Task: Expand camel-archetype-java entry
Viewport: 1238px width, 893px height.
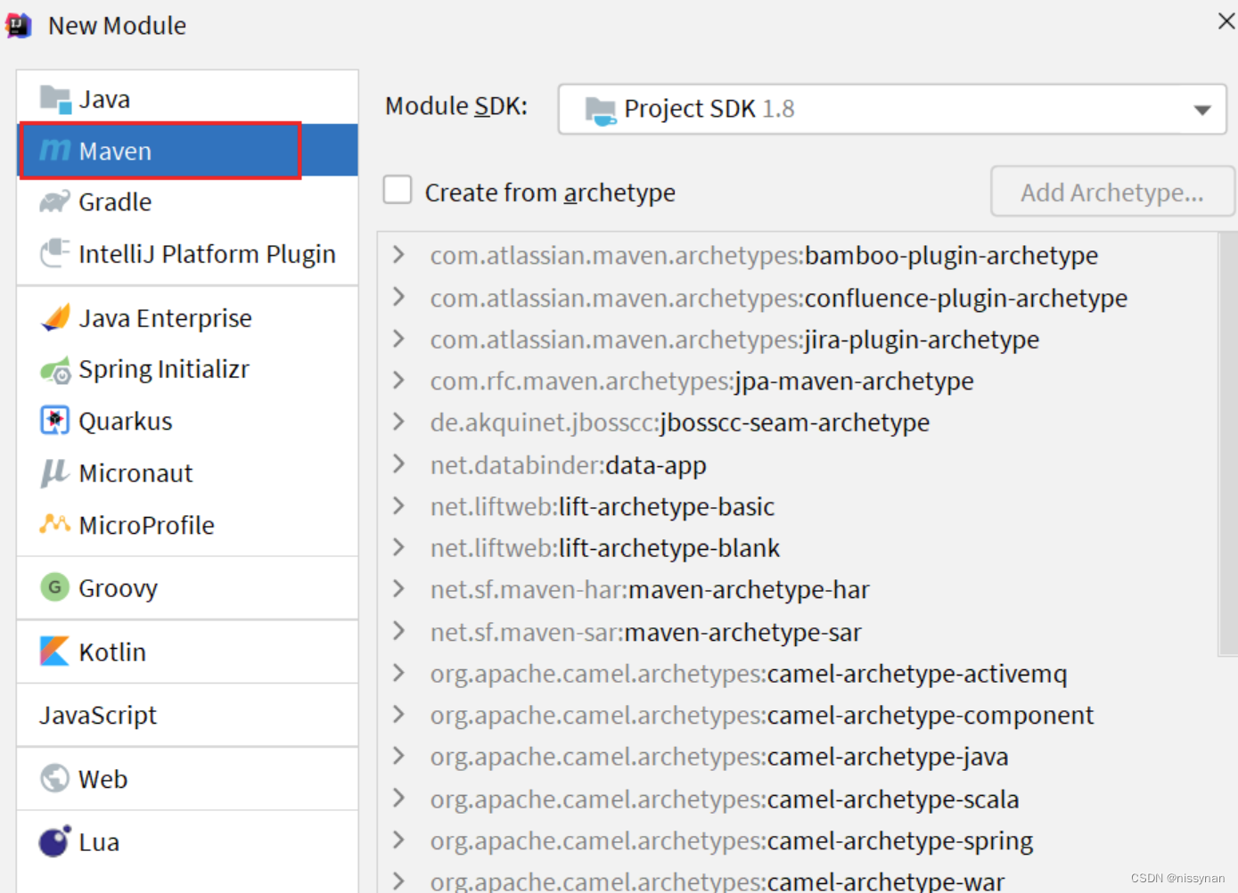Action: [x=398, y=756]
